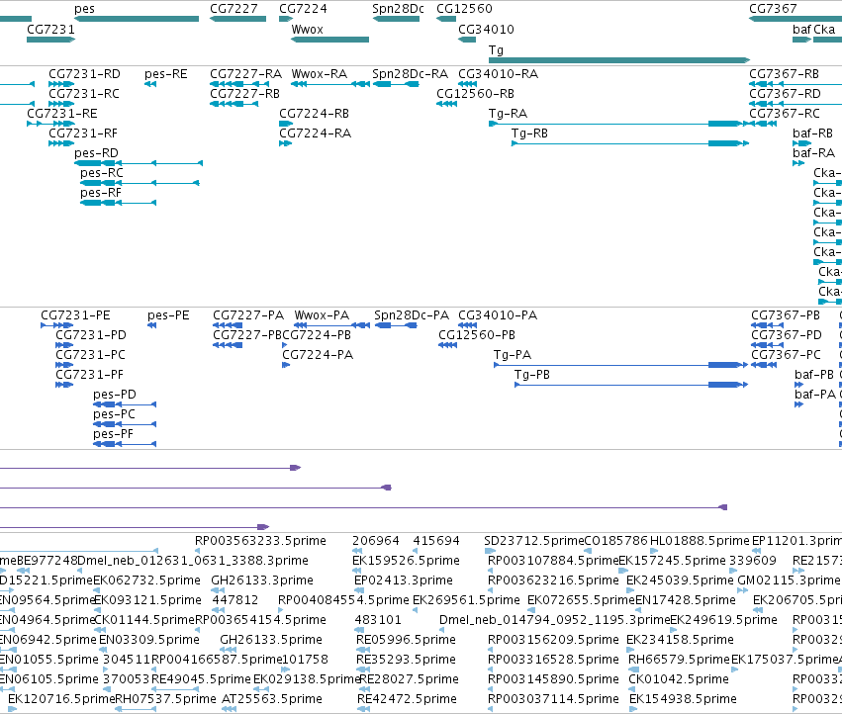
Task: Click protein Spn28Dc-PA label
Action: [x=412, y=315]
